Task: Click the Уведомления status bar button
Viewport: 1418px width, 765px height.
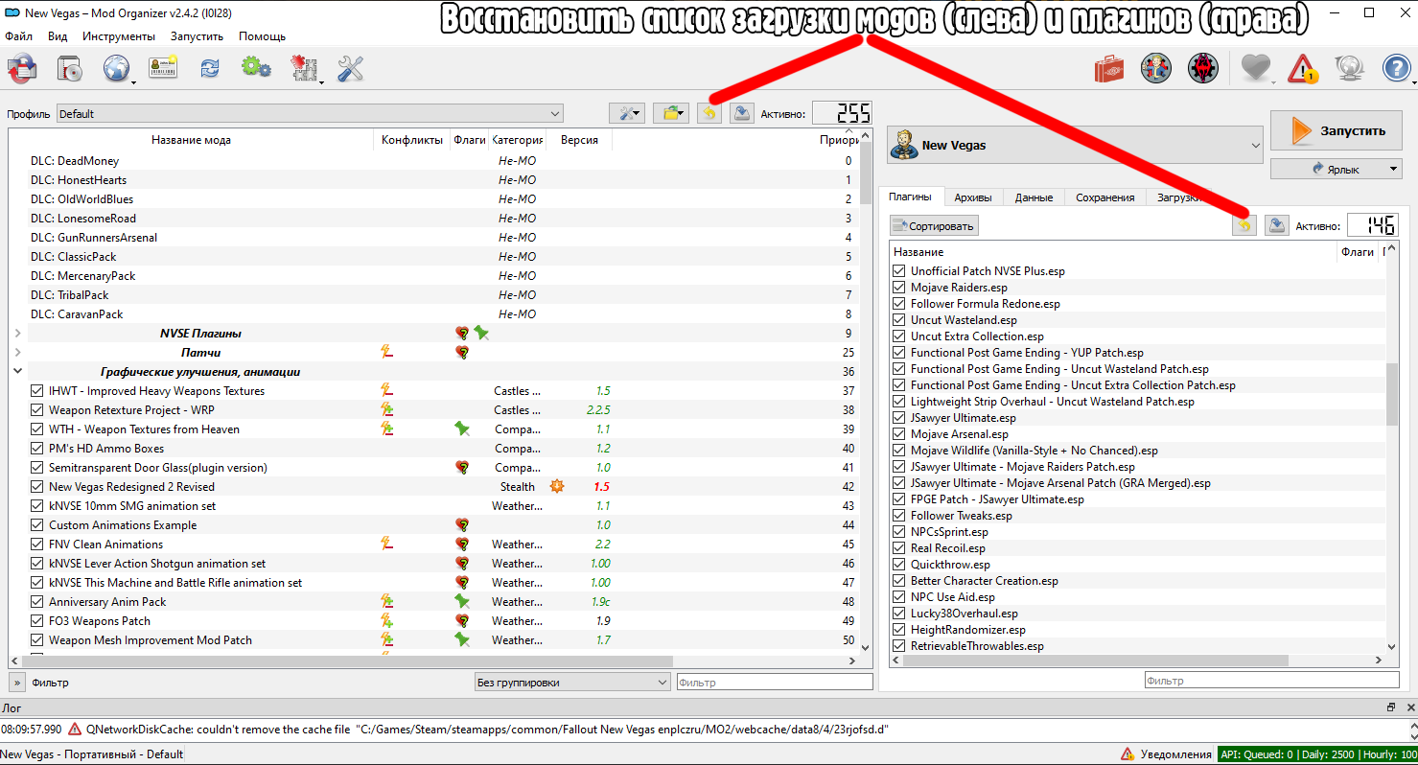Action: 1166,754
